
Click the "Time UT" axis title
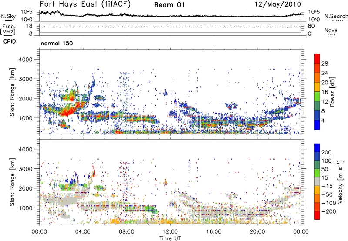click(x=170, y=238)
